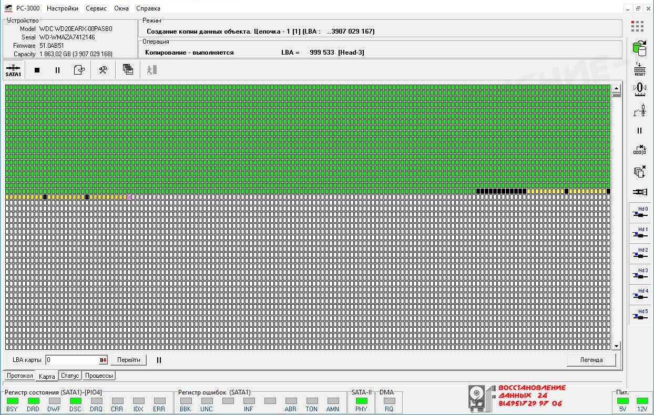Toggle the D format button in LBA field
The image size is (654, 415).
click(103, 360)
